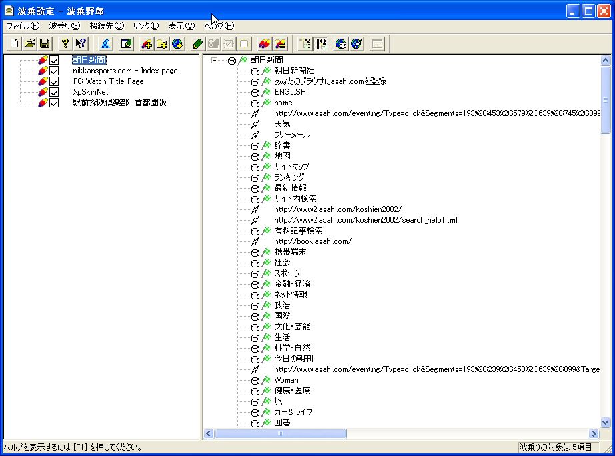
Task: Click the dark blue globe icon
Action: click(x=356, y=43)
